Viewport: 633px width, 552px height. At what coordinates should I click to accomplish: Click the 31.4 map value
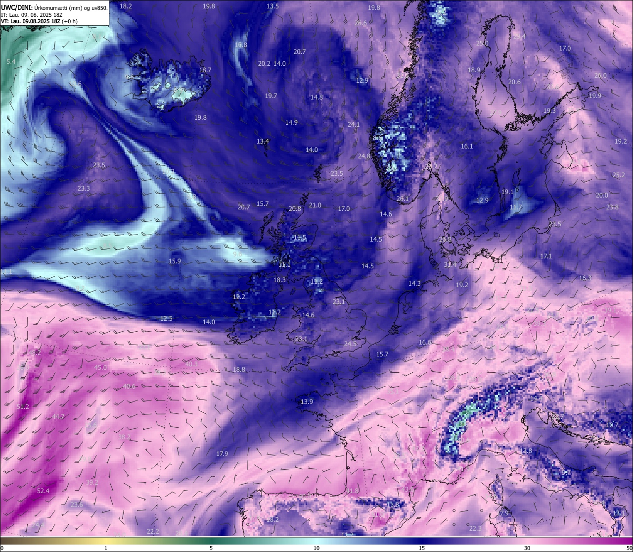point(450,264)
